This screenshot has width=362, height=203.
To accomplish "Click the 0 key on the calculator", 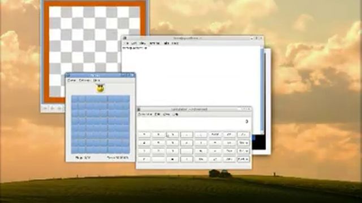I will 144,159.
